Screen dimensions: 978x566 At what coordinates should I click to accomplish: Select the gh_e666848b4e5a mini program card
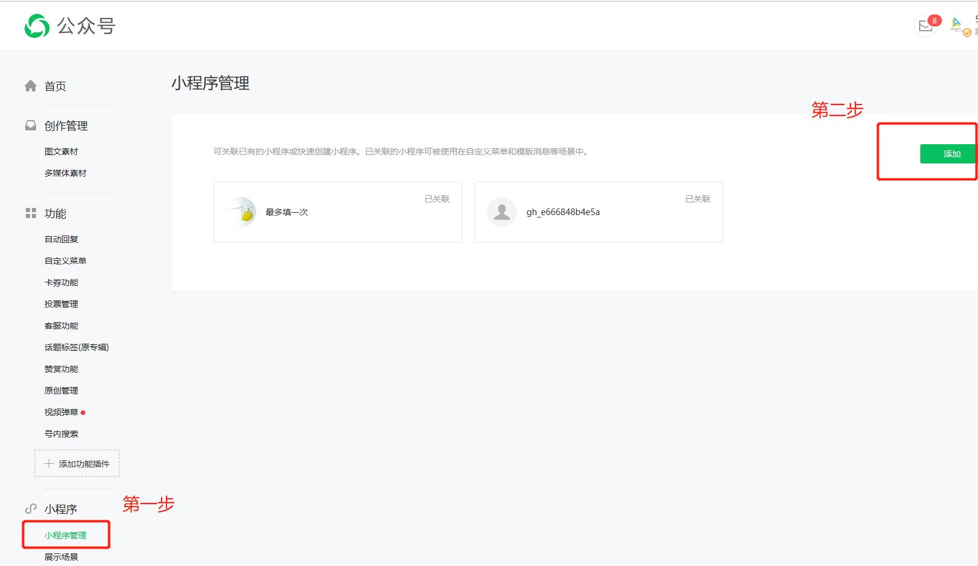[x=598, y=212]
